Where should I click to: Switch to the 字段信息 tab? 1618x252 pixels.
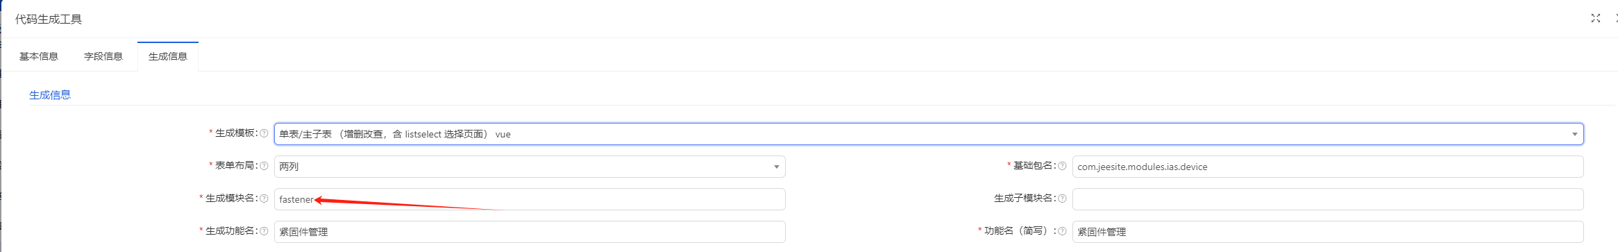pos(103,56)
